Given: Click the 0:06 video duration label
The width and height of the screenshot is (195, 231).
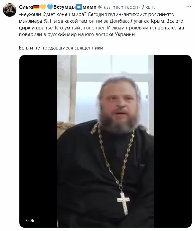Looking at the screenshot, I should point(30,220).
